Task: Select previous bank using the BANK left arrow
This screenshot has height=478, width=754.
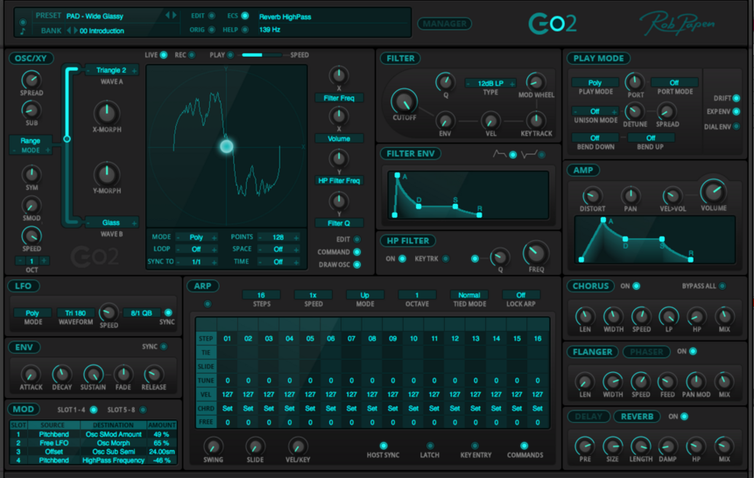Action: point(68,31)
